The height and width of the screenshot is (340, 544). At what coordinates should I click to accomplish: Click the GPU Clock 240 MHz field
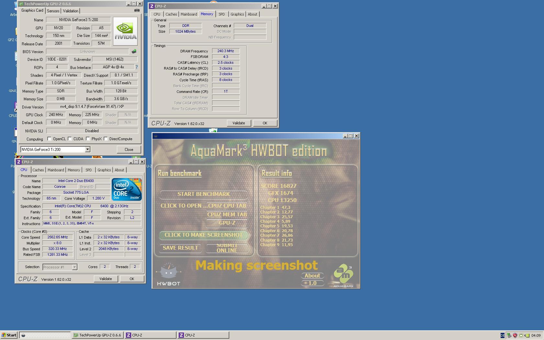[x=56, y=115]
